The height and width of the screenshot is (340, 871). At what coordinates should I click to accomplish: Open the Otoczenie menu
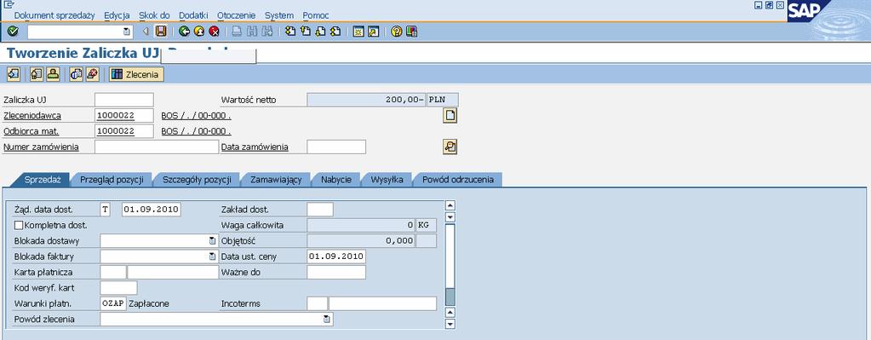click(237, 15)
